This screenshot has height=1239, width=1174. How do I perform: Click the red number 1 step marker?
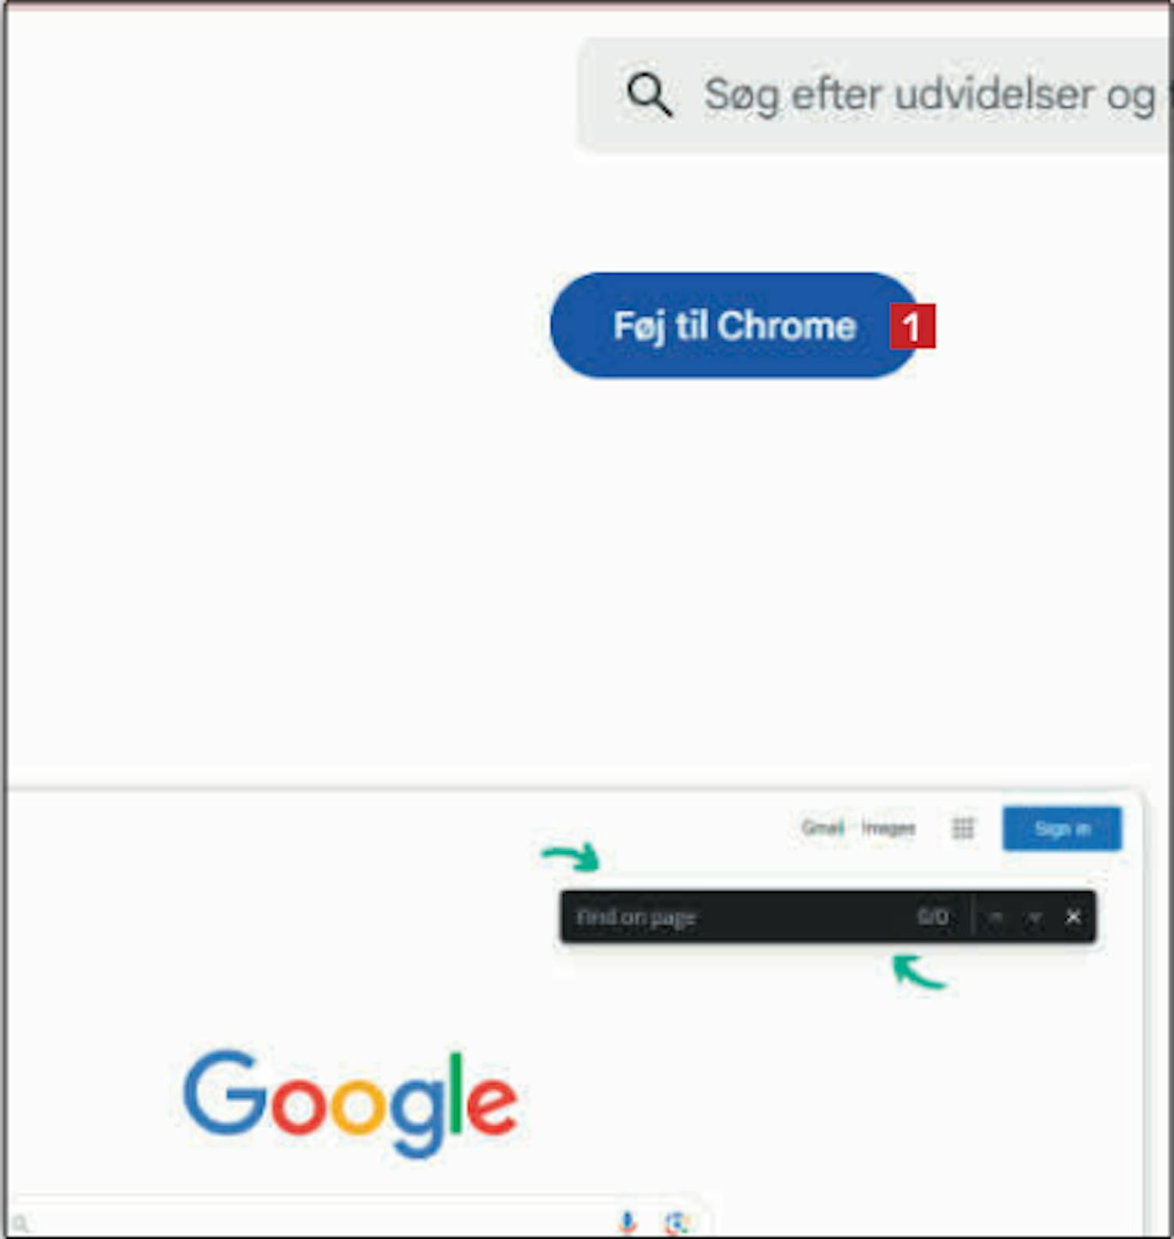(x=913, y=326)
